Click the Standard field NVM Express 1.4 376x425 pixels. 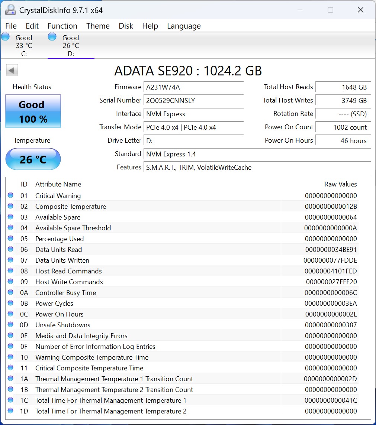tap(257, 154)
